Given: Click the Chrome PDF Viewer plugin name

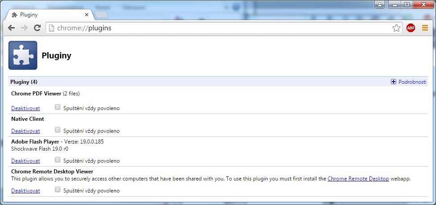Looking at the screenshot, I should (36, 94).
